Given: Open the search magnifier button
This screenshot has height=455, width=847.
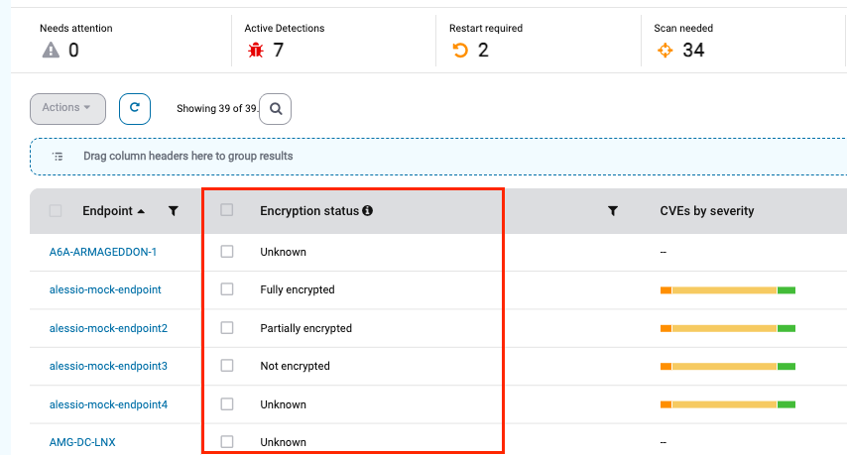Looking at the screenshot, I should coord(276,108).
